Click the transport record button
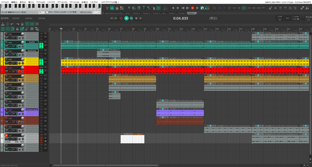 121,18
